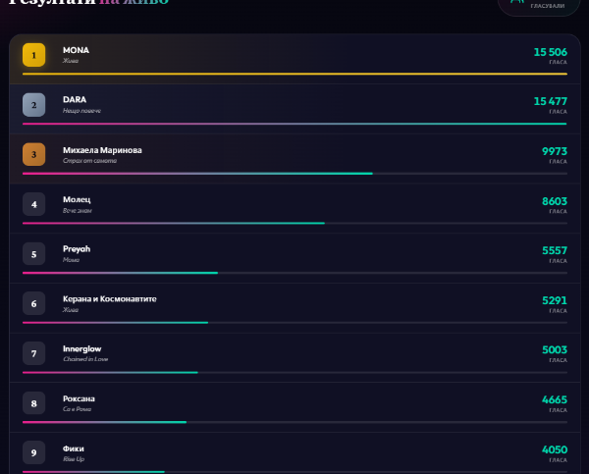Click the gradient progress bar under DARA

click(x=294, y=124)
